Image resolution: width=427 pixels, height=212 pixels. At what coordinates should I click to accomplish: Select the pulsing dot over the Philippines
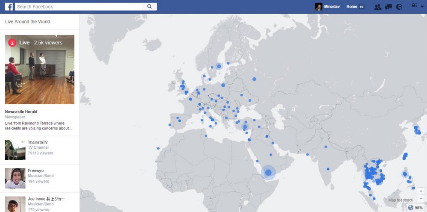click(x=405, y=174)
